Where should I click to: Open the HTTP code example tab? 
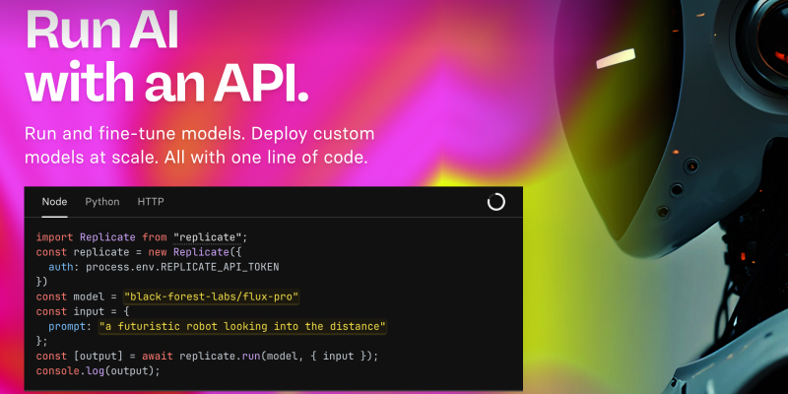pos(151,202)
